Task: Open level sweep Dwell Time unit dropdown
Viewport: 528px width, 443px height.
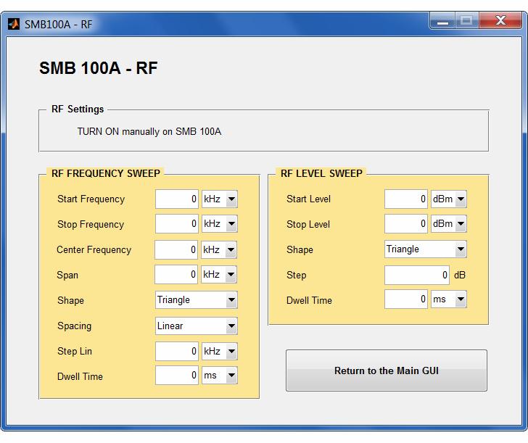Action: click(449, 299)
